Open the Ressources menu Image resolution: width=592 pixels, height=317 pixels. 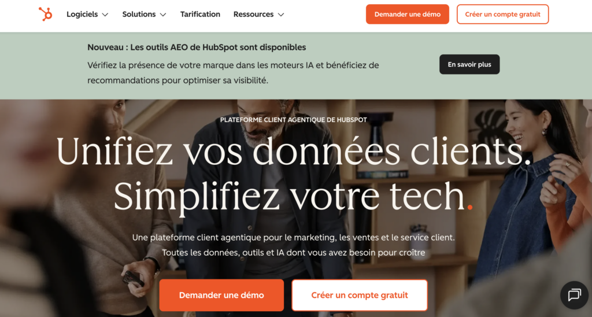click(258, 14)
